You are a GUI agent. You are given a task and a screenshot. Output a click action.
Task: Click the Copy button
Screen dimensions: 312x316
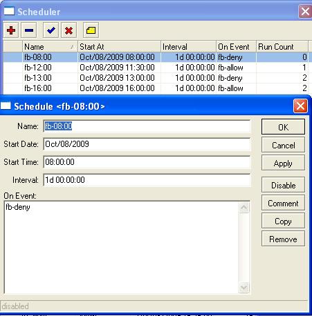283,221
